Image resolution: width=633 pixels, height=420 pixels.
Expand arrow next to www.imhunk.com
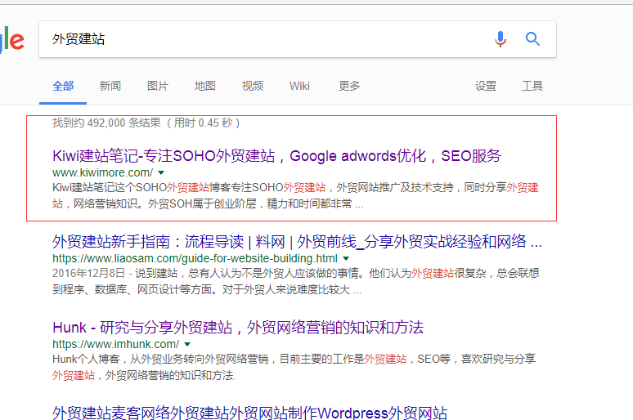click(187, 344)
